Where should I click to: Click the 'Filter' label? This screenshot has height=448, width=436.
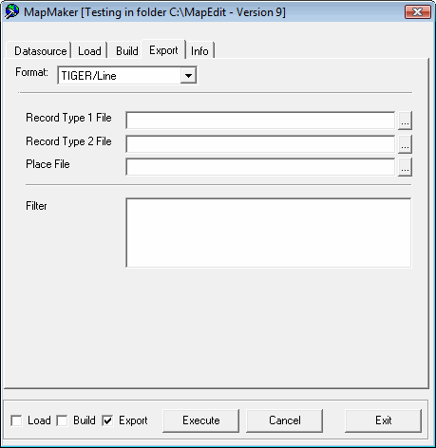(36, 206)
